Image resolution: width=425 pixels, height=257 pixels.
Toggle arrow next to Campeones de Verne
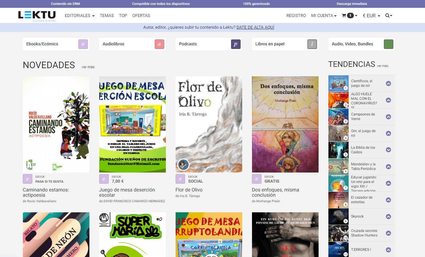click(x=388, y=117)
